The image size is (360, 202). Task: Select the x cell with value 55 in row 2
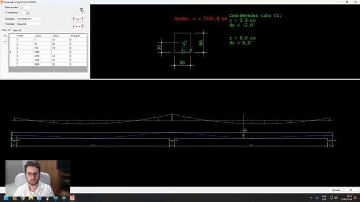tap(43, 44)
